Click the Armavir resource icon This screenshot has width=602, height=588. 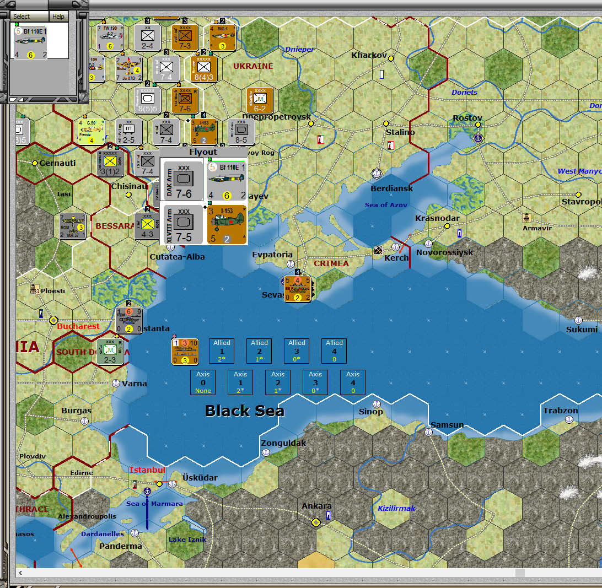tap(527, 218)
